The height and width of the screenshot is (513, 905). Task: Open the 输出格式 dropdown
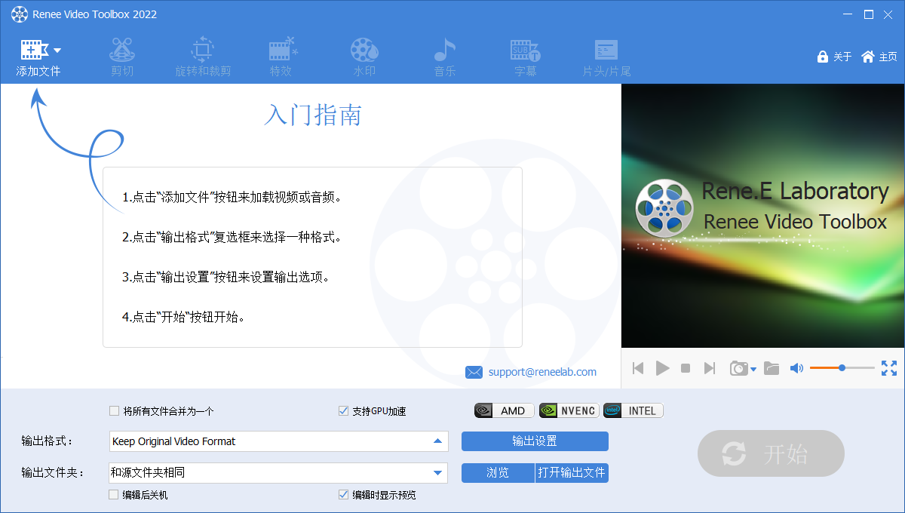pyautogui.click(x=438, y=441)
